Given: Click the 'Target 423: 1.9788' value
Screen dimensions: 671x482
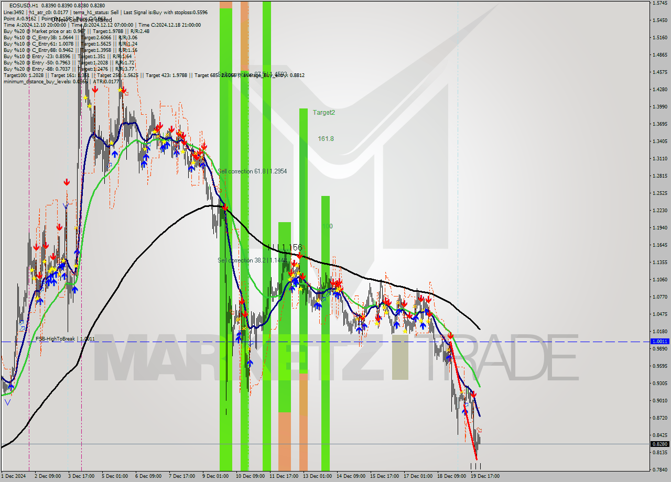Looking at the screenshot, I should (166, 75).
